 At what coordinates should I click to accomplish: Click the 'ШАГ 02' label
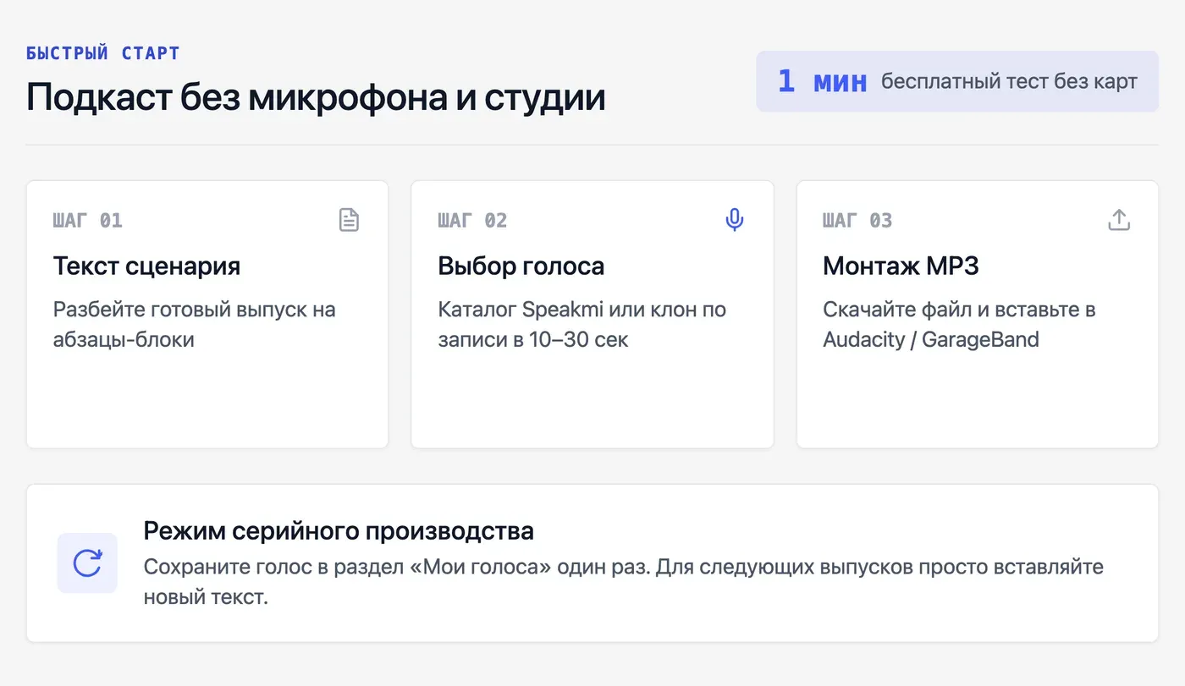[x=473, y=221]
